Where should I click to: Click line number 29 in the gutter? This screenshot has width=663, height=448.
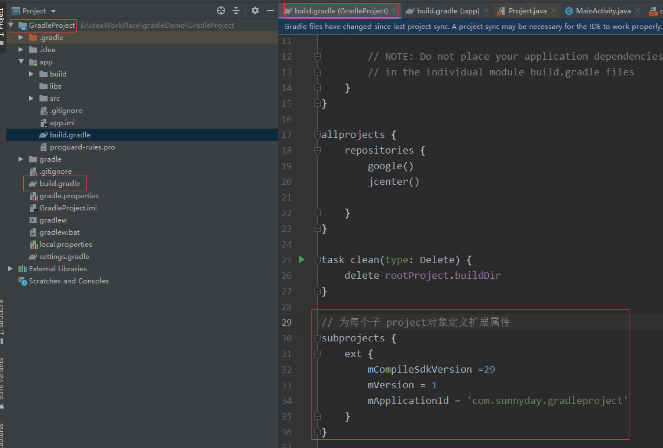pyautogui.click(x=287, y=322)
